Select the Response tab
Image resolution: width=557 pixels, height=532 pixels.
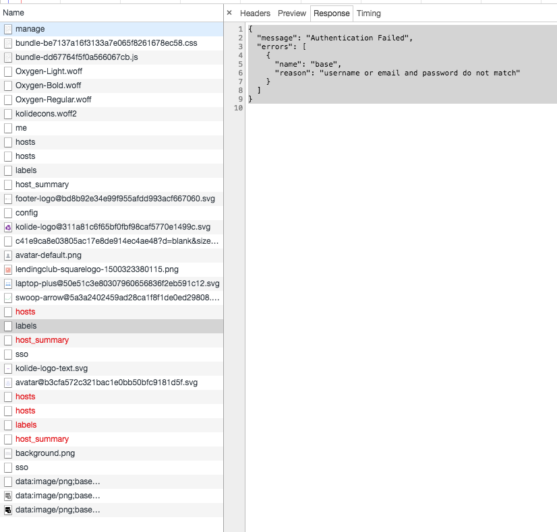331,13
